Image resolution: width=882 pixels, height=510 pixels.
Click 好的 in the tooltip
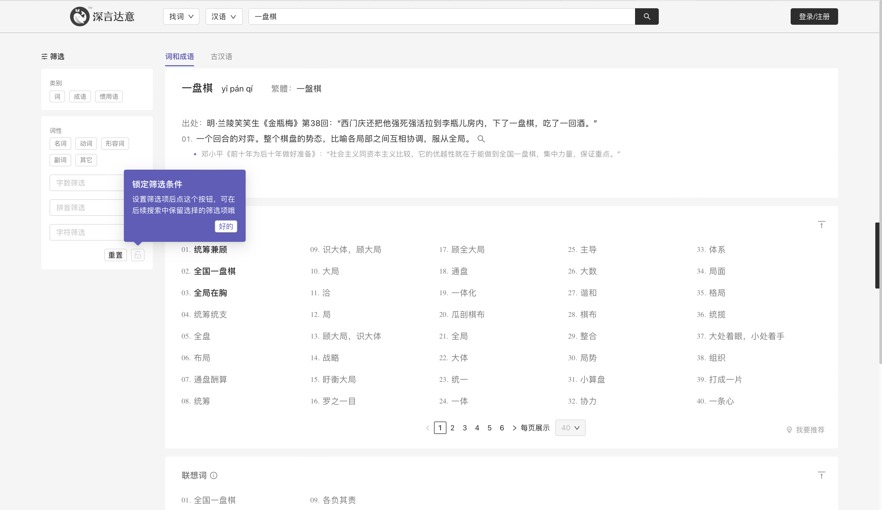coord(226,226)
